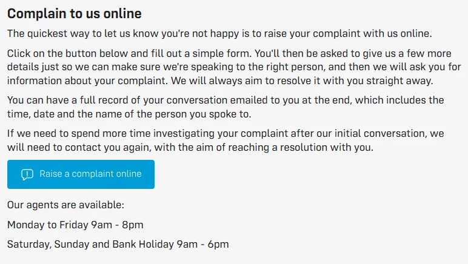Click the paragraph beginning 'If we need to spend more time'

(x=226, y=140)
